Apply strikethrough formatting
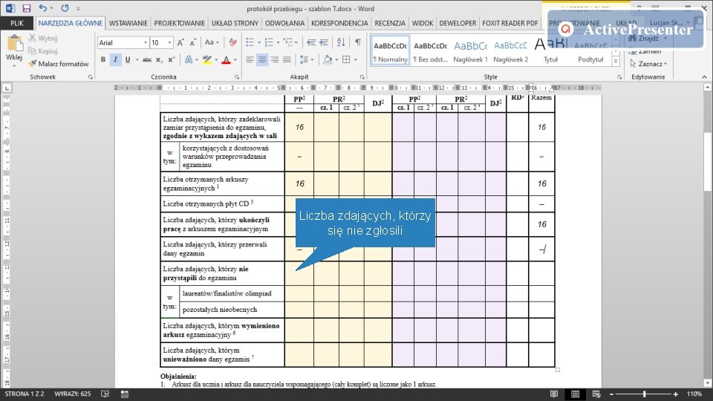The width and height of the screenshot is (713, 401). click(146, 59)
